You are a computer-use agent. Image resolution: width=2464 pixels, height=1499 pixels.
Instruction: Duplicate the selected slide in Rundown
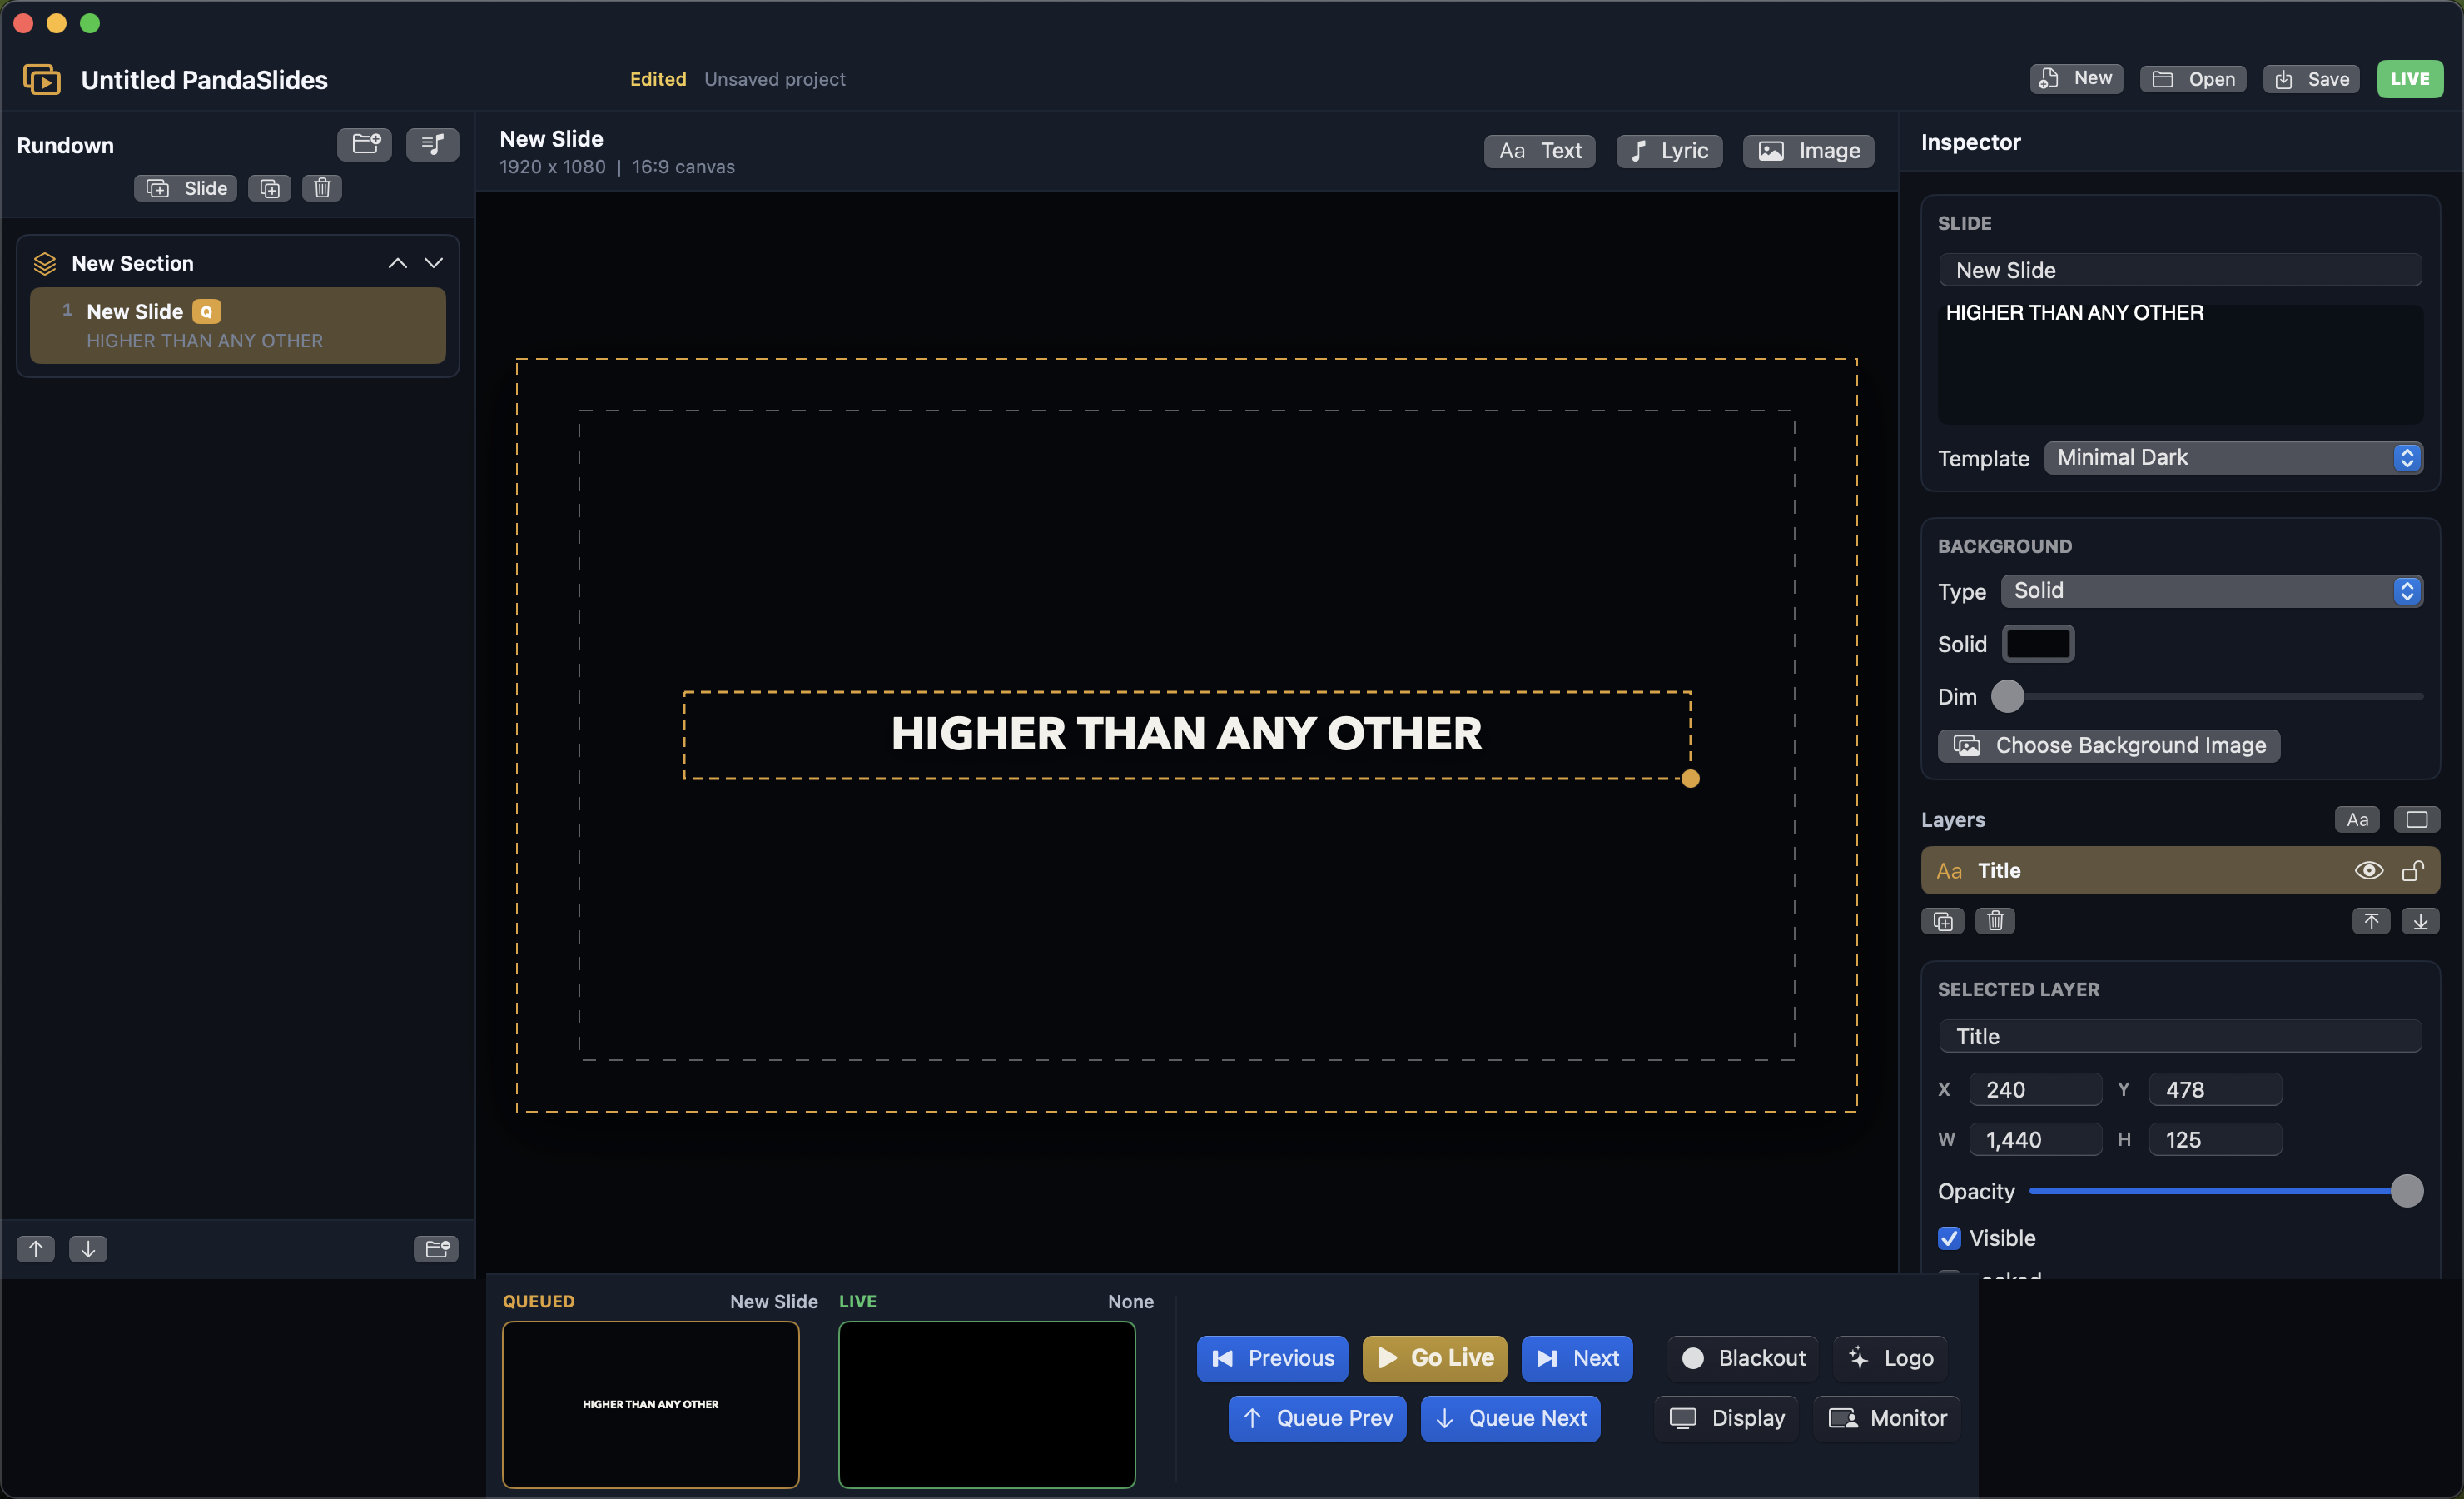pyautogui.click(x=270, y=188)
